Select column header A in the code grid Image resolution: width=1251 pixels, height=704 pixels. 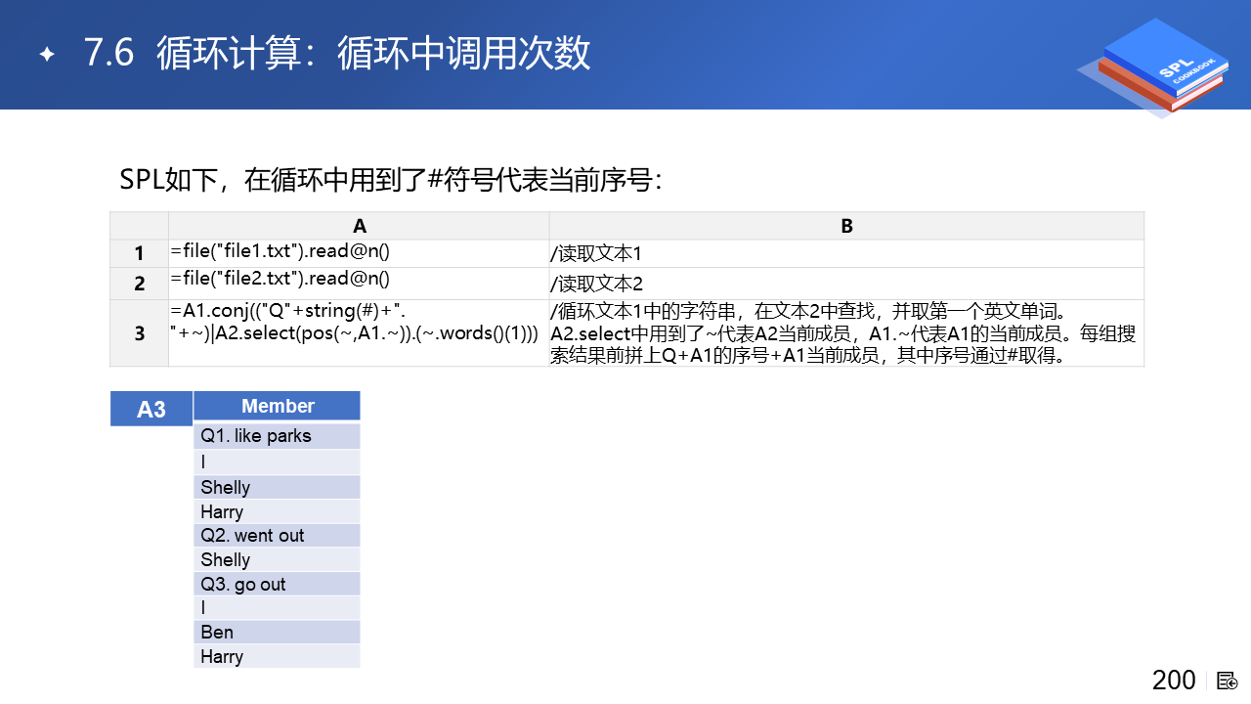(x=359, y=226)
